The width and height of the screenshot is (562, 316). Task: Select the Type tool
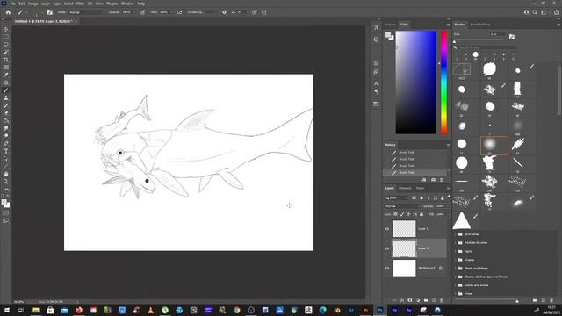tap(6, 151)
